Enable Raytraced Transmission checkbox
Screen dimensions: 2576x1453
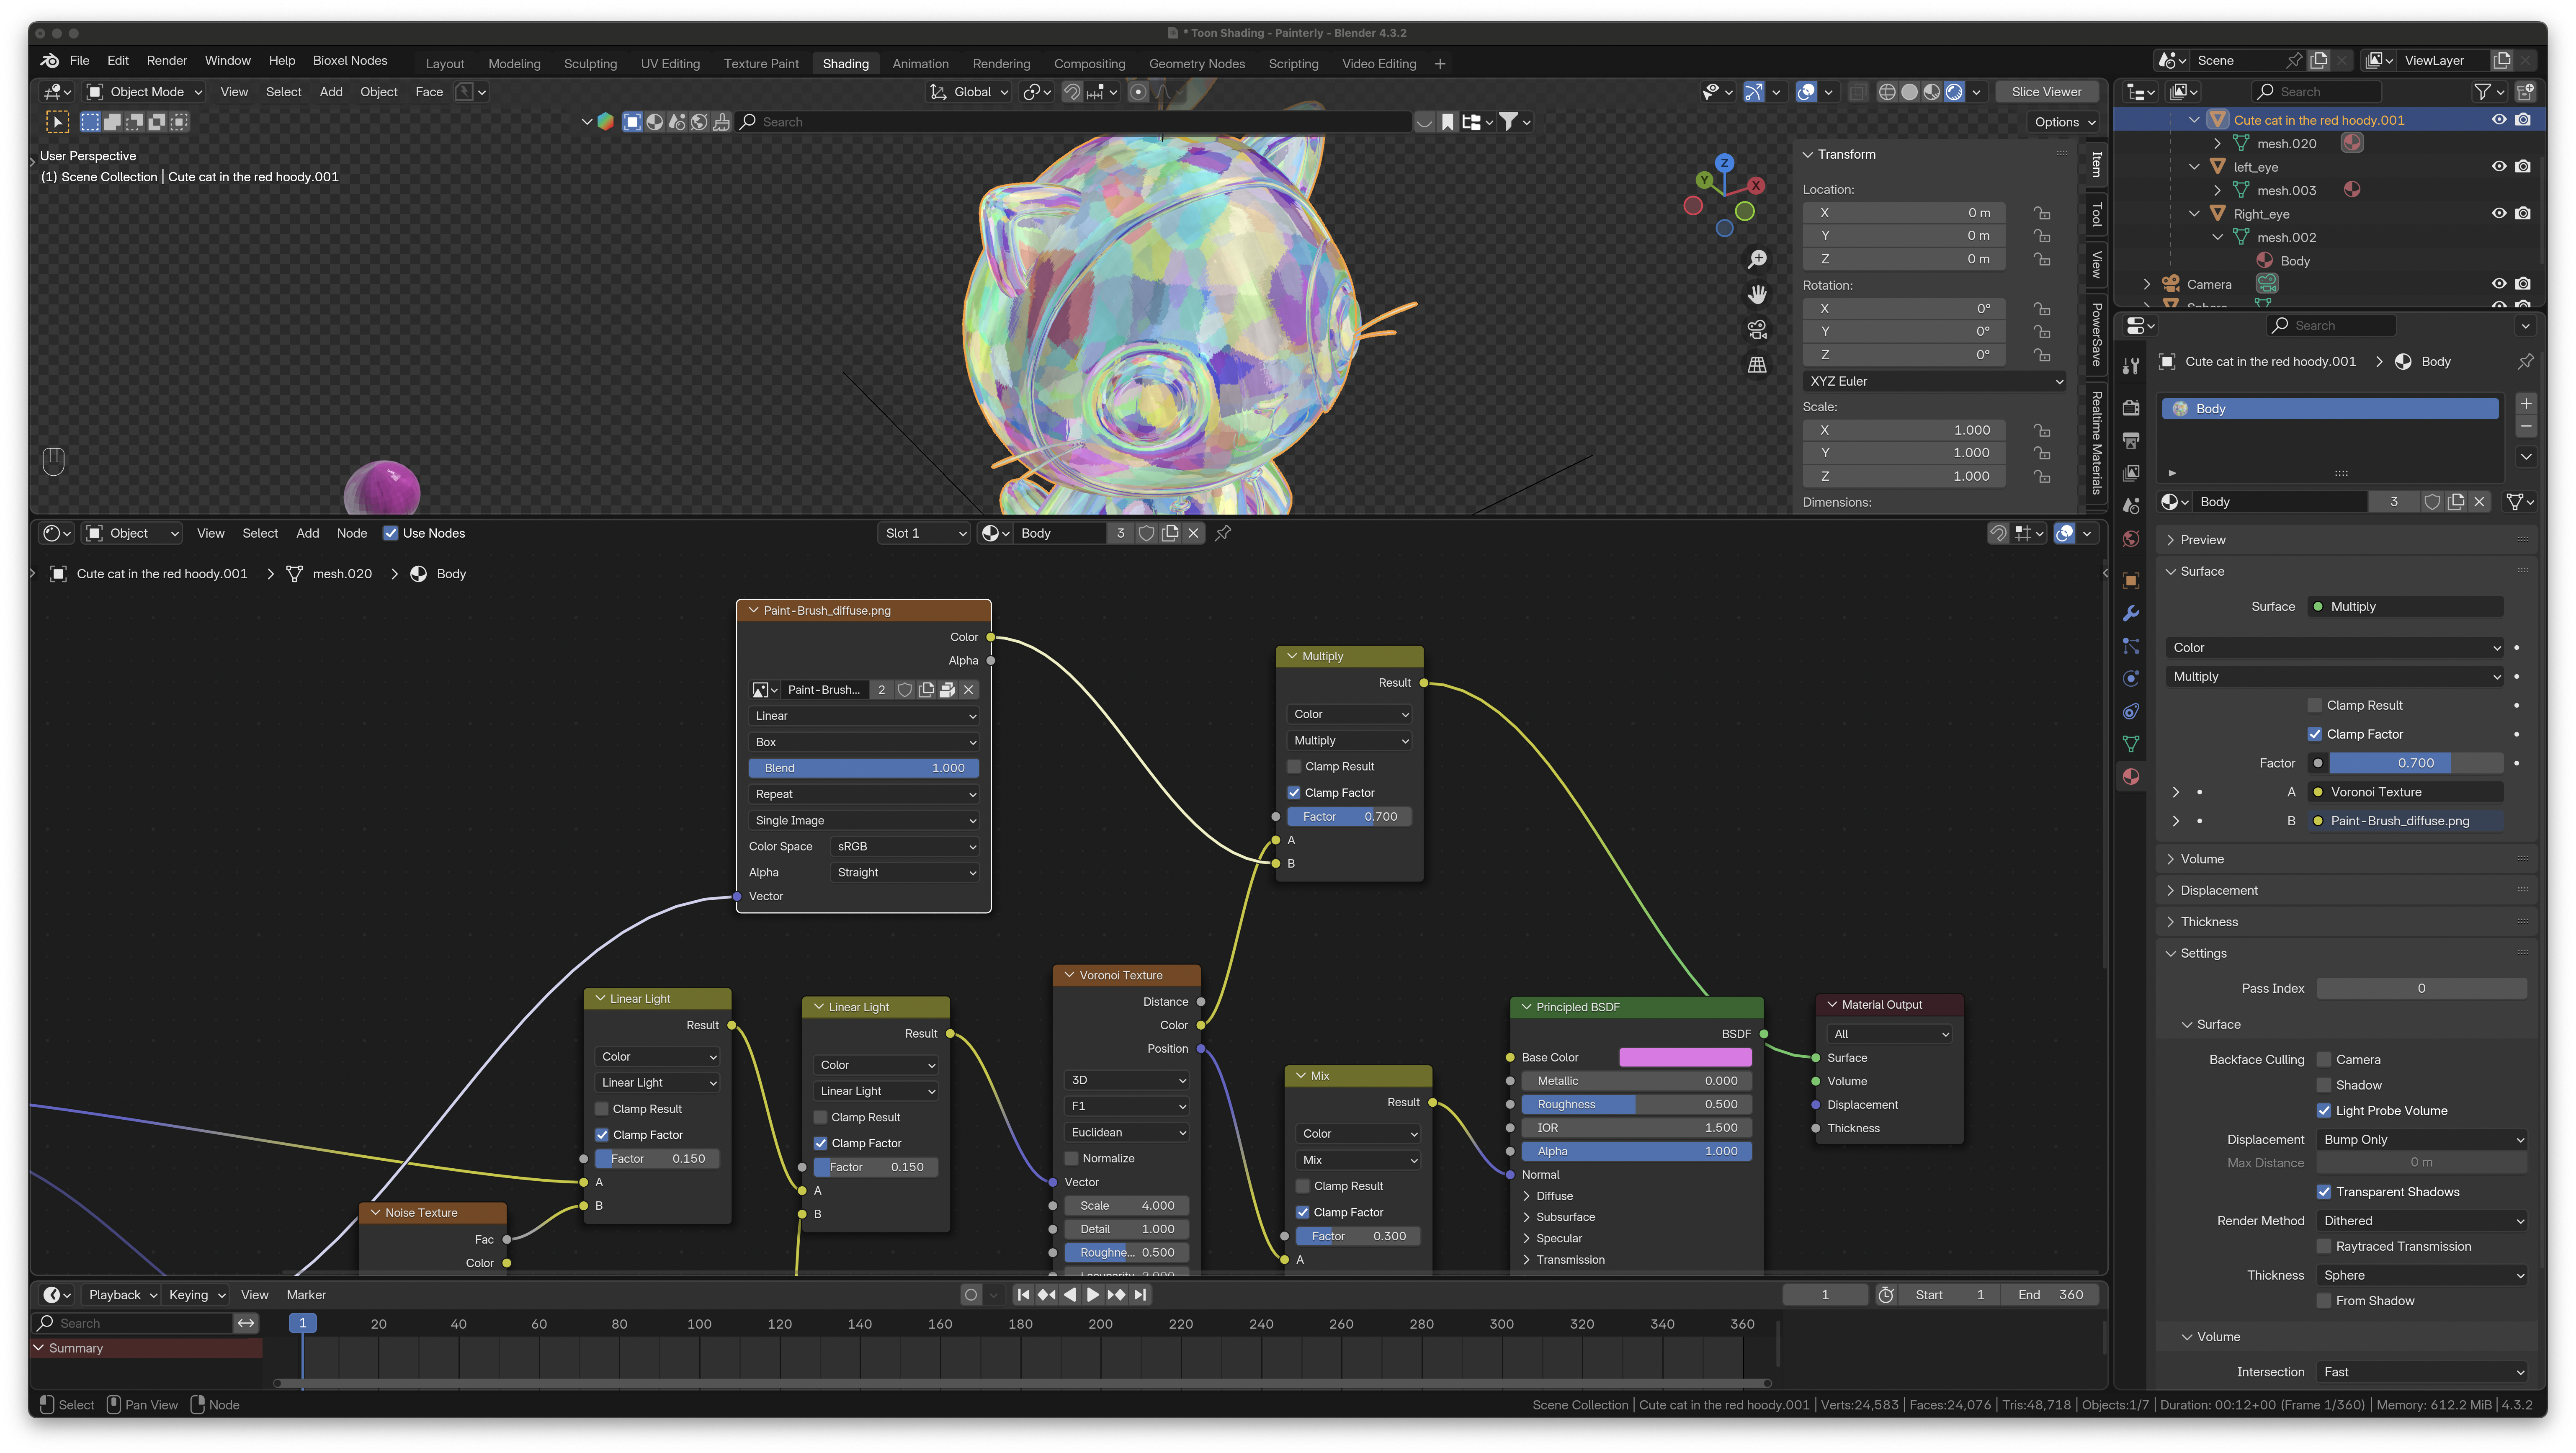[2324, 1247]
